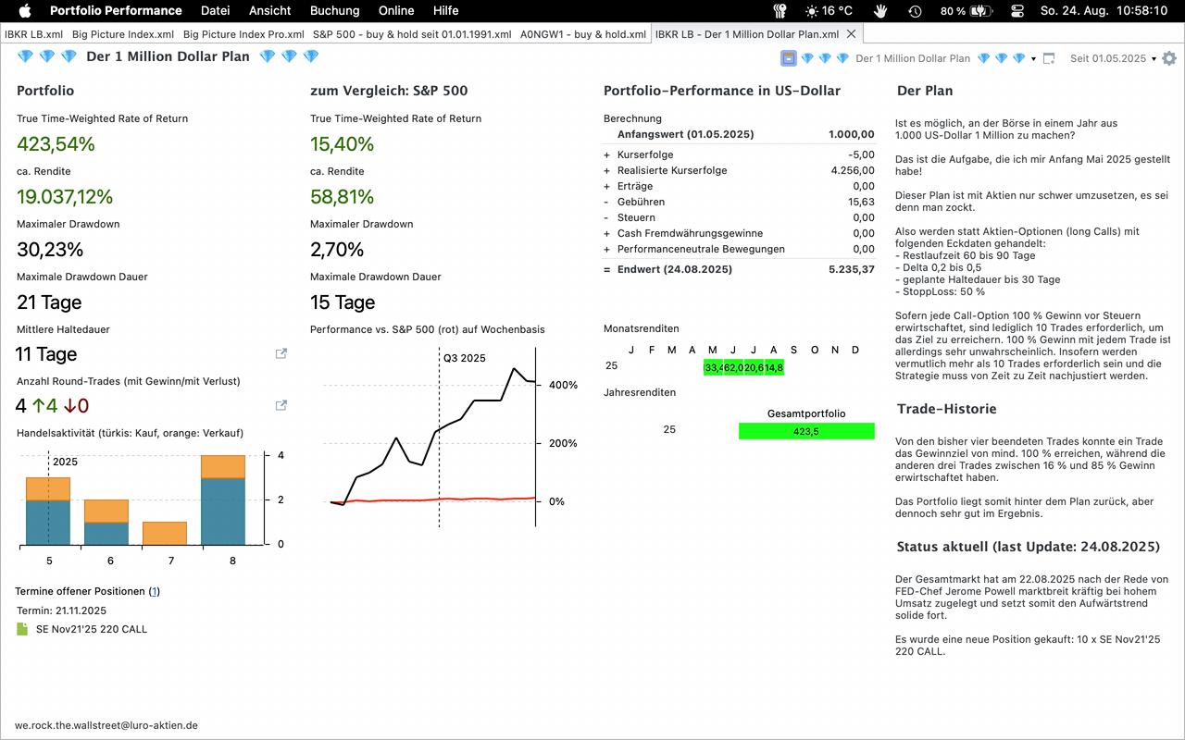Open the Ansicht menu
The image size is (1185, 740).
pos(269,11)
